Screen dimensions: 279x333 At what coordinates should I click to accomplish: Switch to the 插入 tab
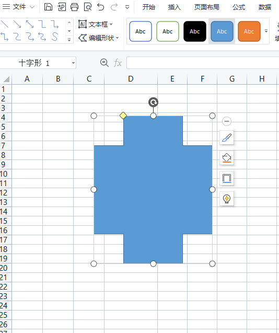pos(175,7)
